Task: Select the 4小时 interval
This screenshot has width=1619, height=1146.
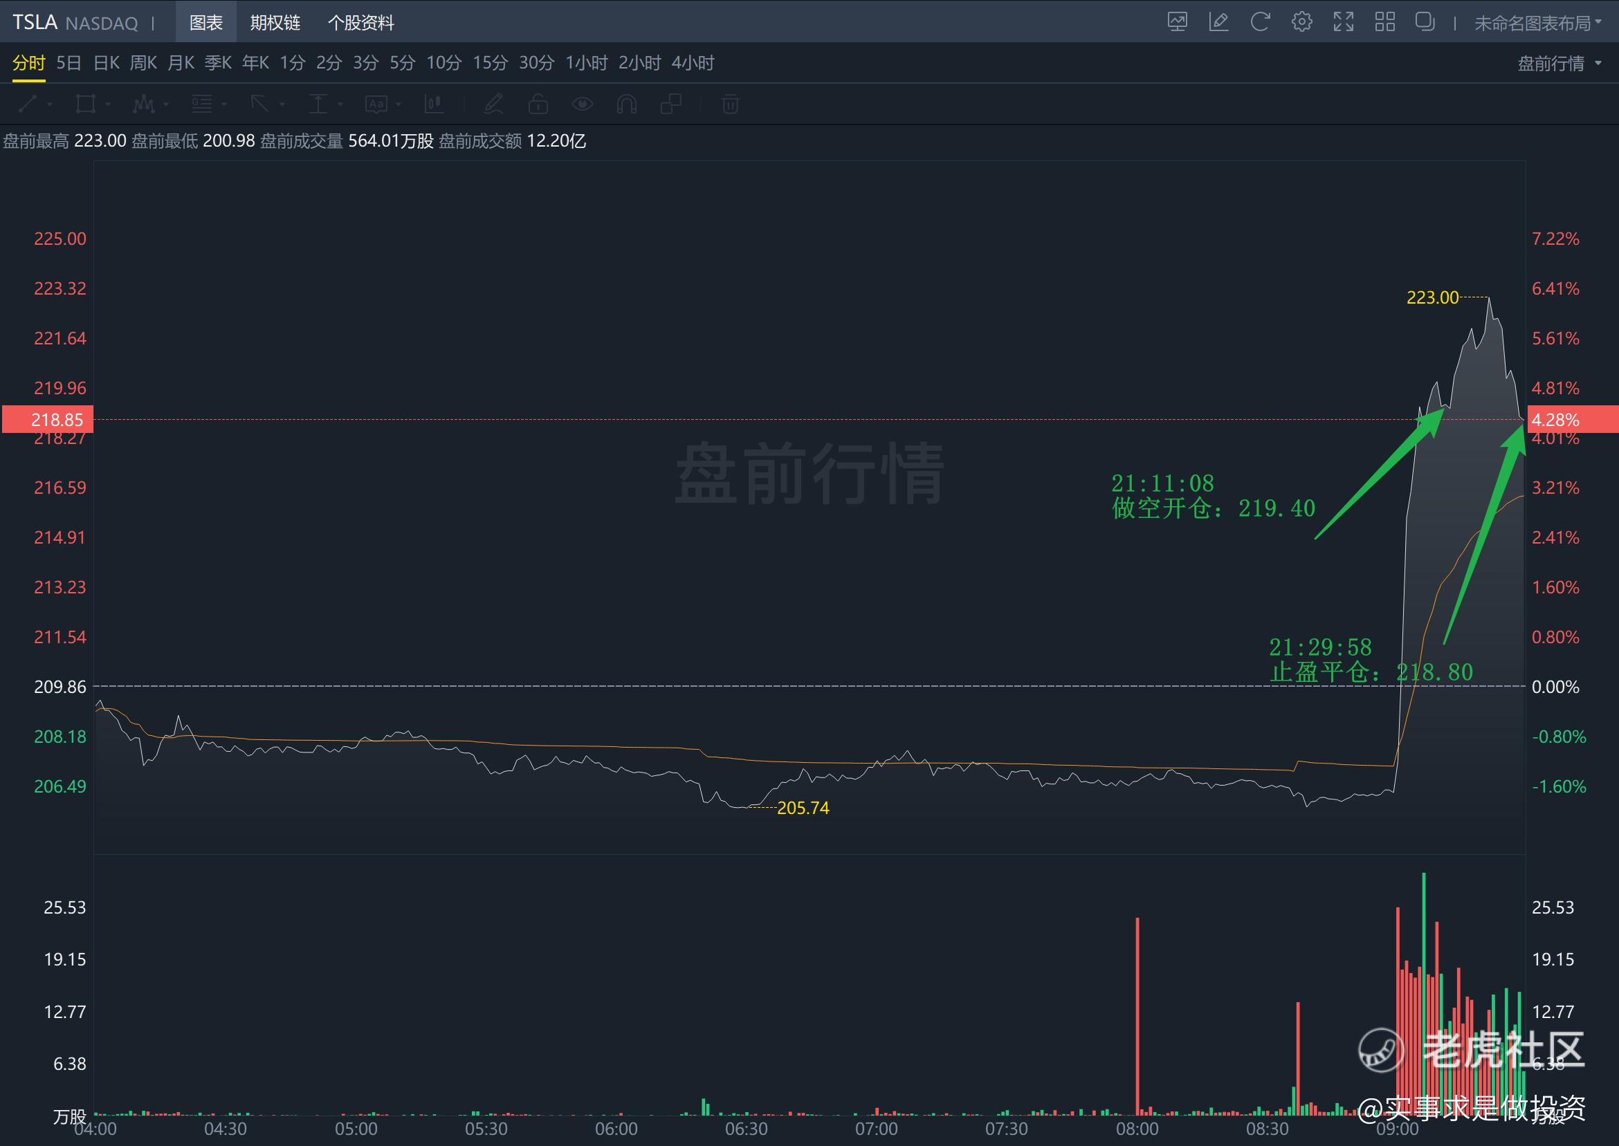Action: click(693, 63)
